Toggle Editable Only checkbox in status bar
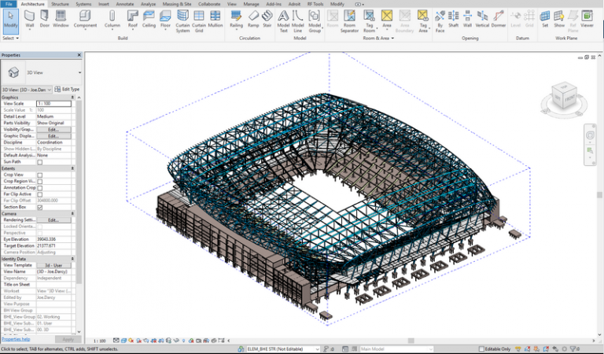604x354 pixels. point(481,349)
